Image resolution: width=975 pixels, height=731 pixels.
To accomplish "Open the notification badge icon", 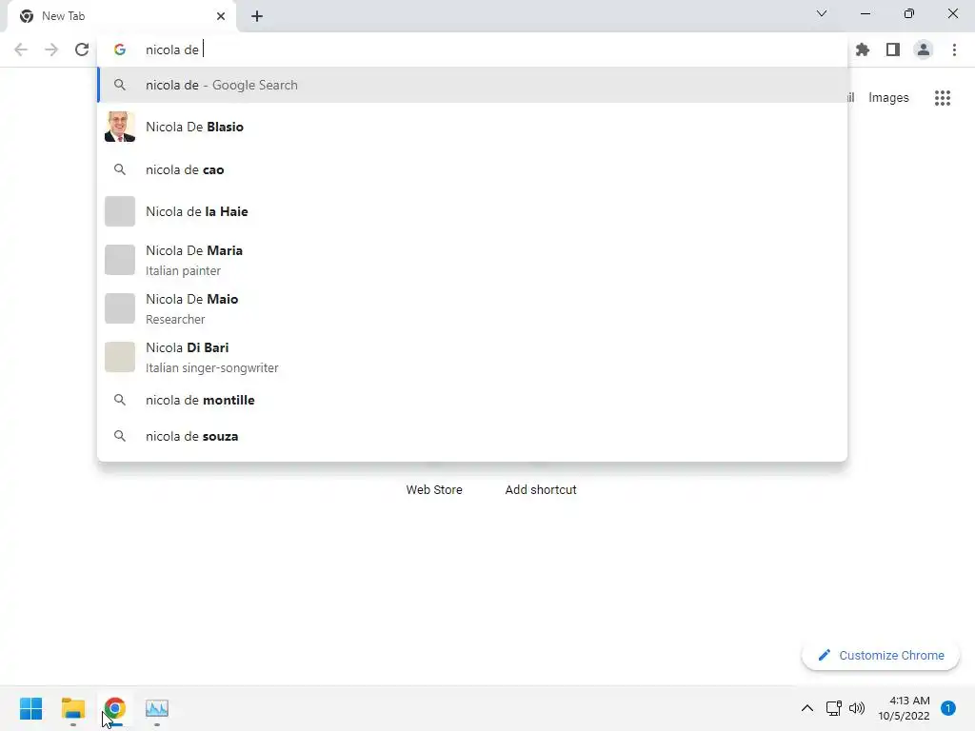I will (948, 708).
